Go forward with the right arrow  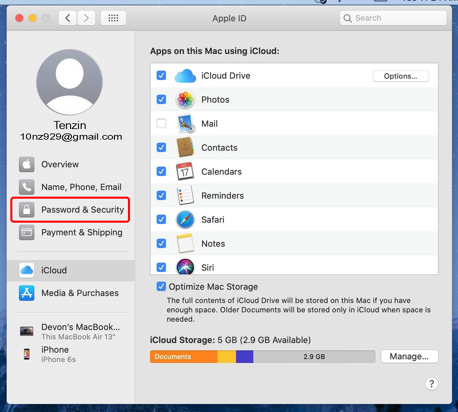pos(86,18)
